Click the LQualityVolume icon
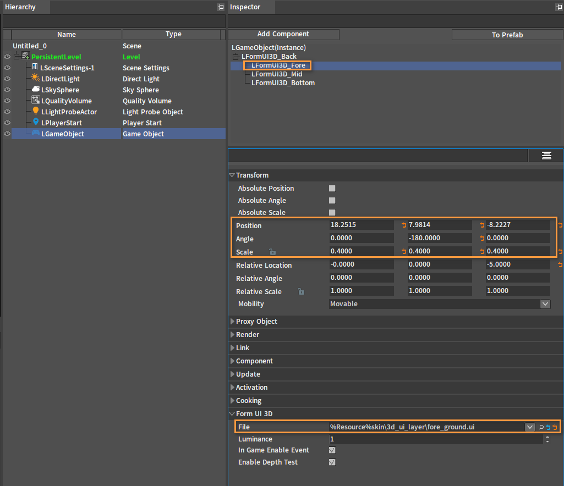This screenshot has height=486, width=564. click(x=36, y=100)
